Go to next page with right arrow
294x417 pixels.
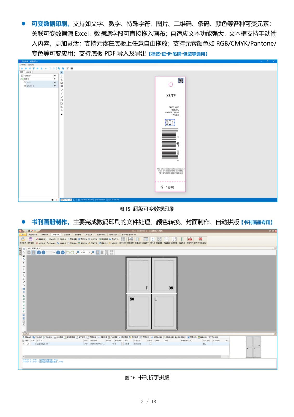click(x=58, y=253)
